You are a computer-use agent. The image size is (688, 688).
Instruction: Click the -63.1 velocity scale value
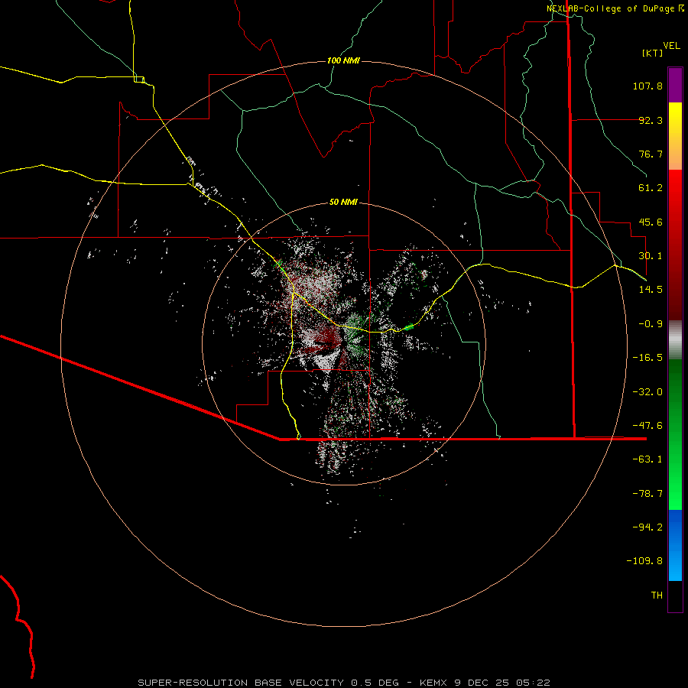click(x=647, y=459)
